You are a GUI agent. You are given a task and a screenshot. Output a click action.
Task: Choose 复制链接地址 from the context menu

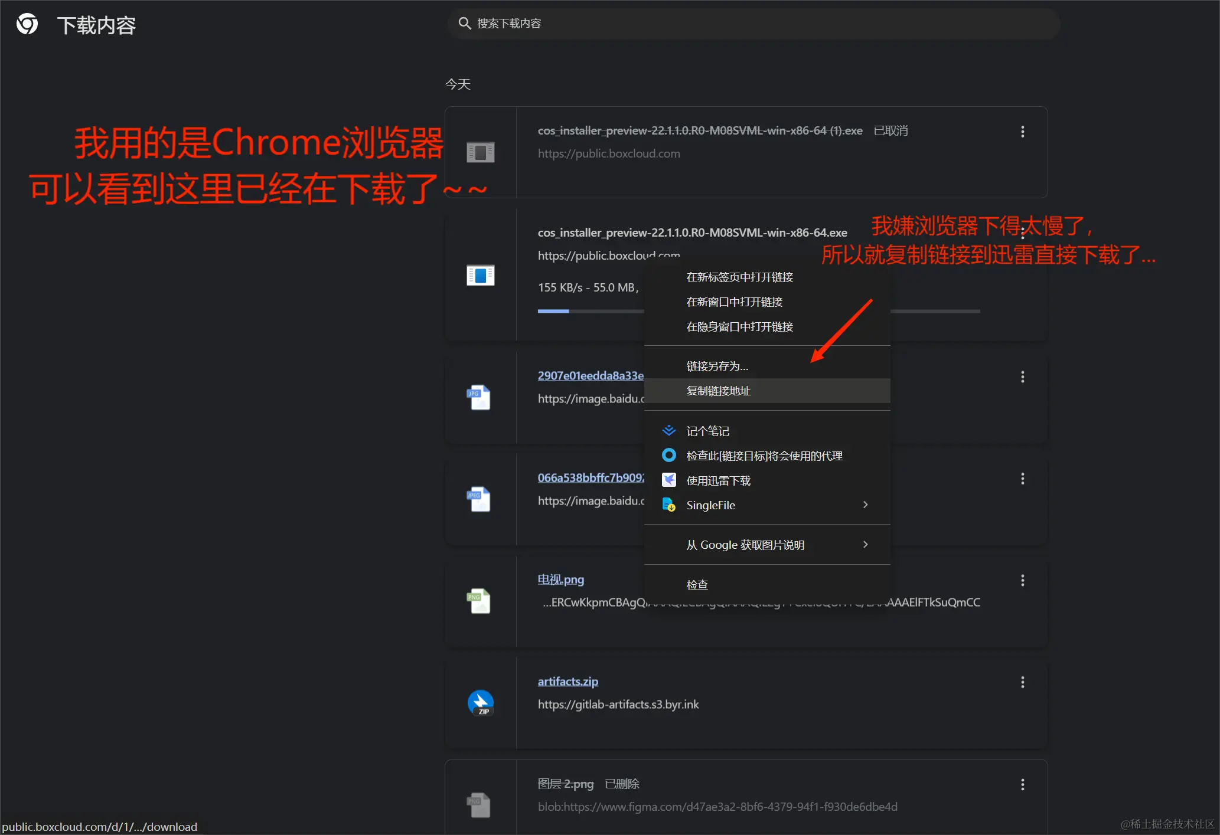(x=718, y=390)
